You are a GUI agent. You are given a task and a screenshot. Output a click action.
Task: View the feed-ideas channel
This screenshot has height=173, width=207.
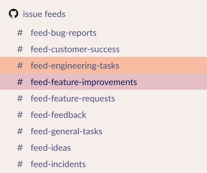[103, 148]
